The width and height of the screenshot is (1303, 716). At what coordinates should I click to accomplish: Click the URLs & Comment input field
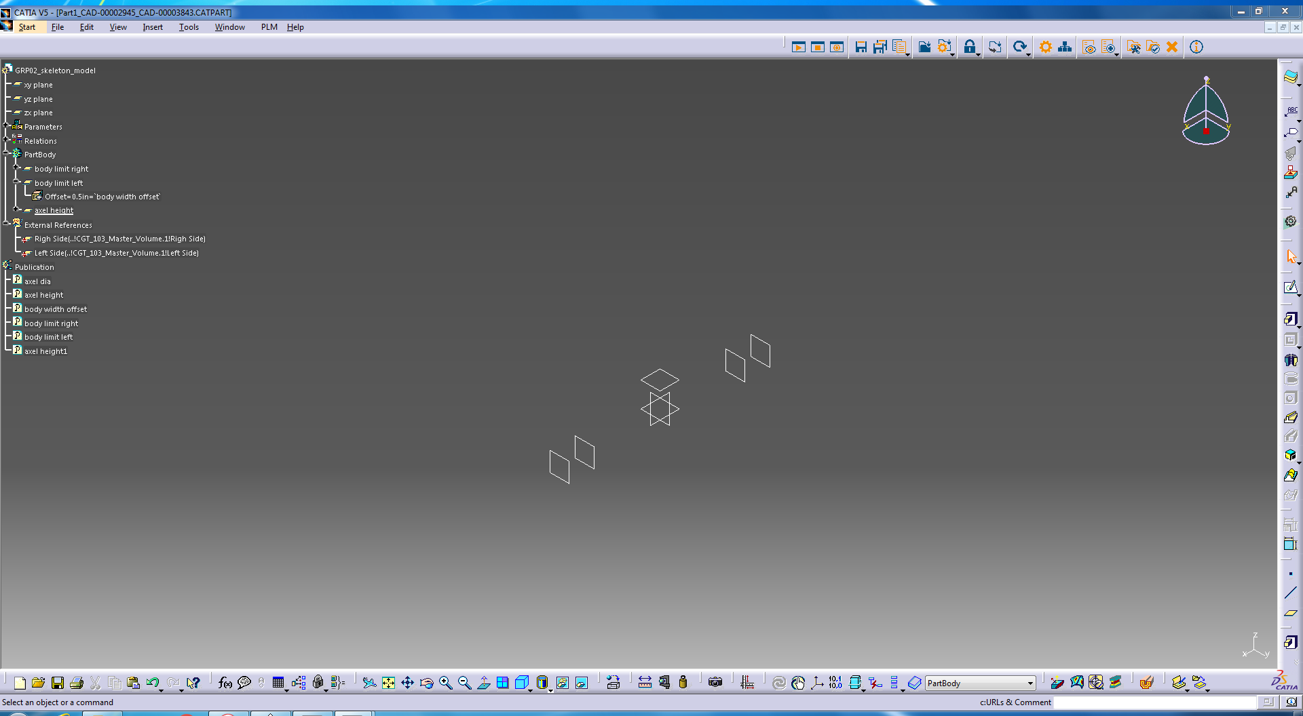click(1154, 702)
